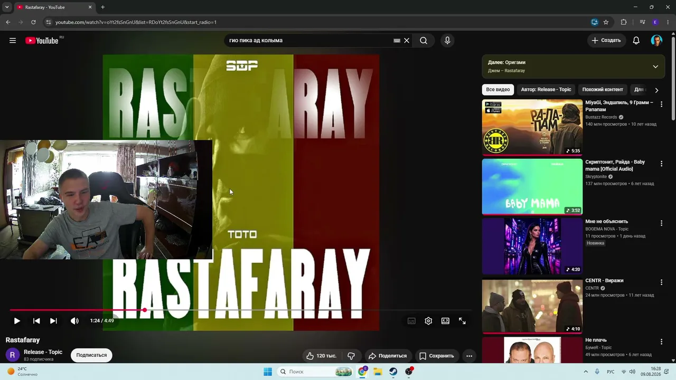
Task: Show more filter chips with right arrow
Action: 656,90
